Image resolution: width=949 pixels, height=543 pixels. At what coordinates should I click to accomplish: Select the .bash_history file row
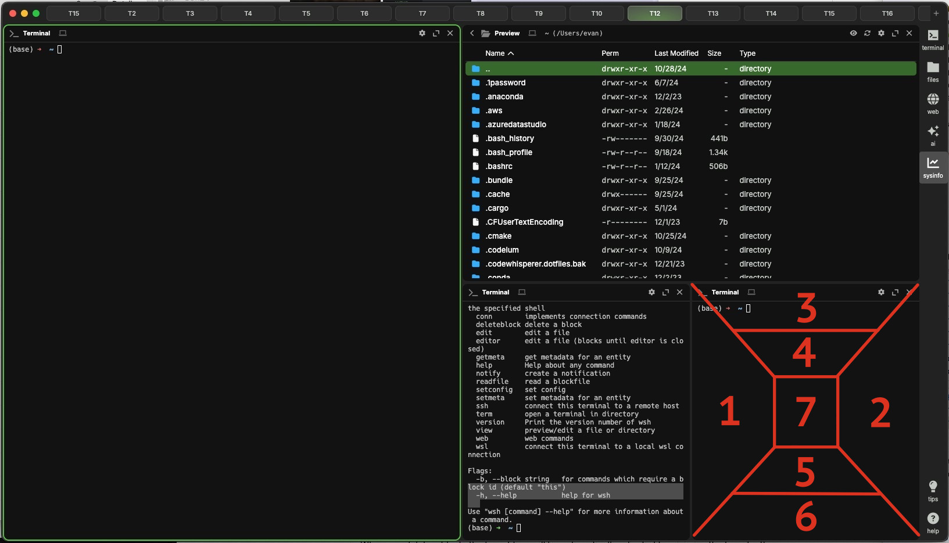click(691, 138)
